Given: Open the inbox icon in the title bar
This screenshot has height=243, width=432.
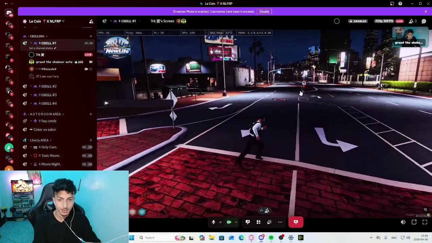Looking at the screenshot, I should point(392,3).
